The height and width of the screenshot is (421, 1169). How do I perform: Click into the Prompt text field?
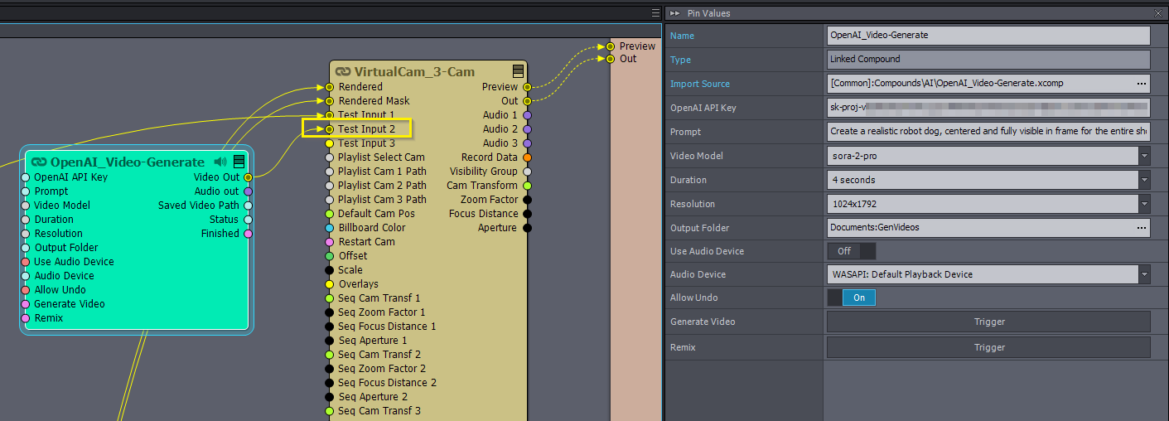point(988,132)
